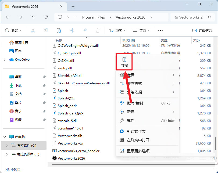Viewport: 218px width, 173px height.
Task: Open the address bar ellipsis for hidden path
Action: pyautogui.click(x=76, y=17)
